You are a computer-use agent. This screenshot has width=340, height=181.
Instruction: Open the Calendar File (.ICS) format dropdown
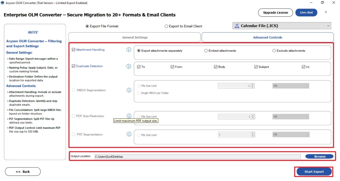click(x=282, y=26)
